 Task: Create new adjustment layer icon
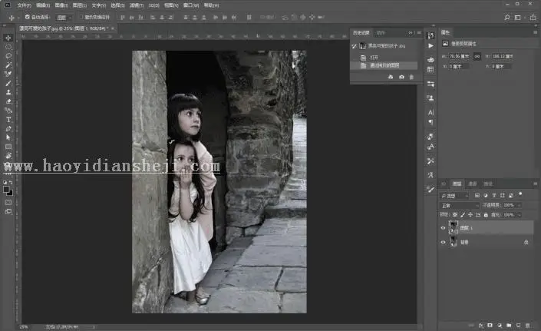click(x=500, y=325)
